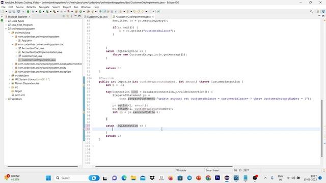Click the Previous Annotation toolbar icon
This screenshot has width=326, height=183.
pos(128,12)
